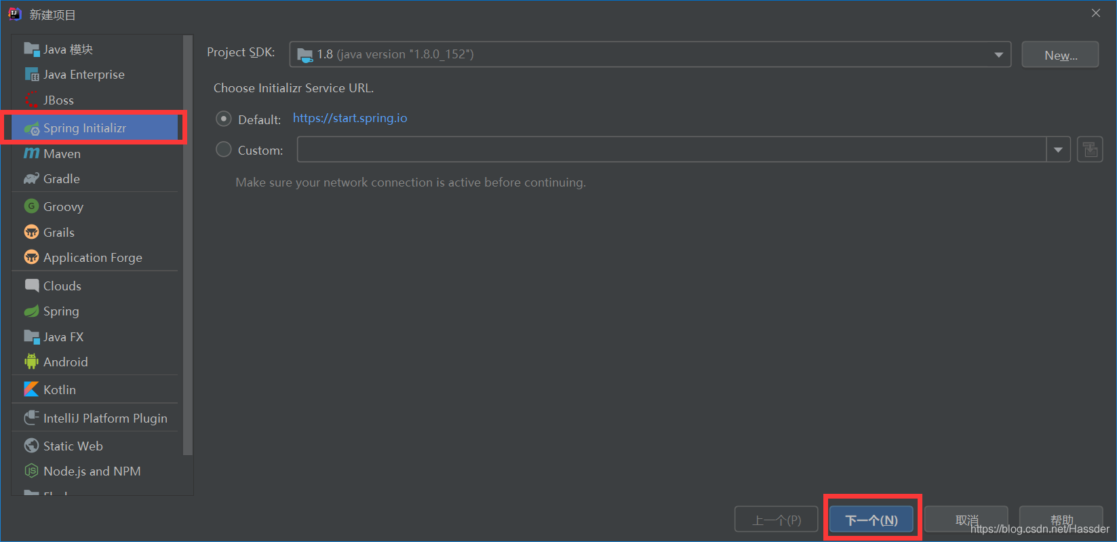Click the Java FX folder icon
1117x542 pixels.
(x=31, y=336)
